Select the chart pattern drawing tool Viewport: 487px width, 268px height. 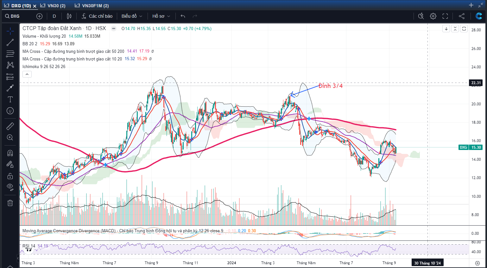(x=10, y=65)
